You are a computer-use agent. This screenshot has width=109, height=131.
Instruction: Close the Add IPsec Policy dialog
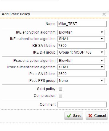tap(104, 14)
